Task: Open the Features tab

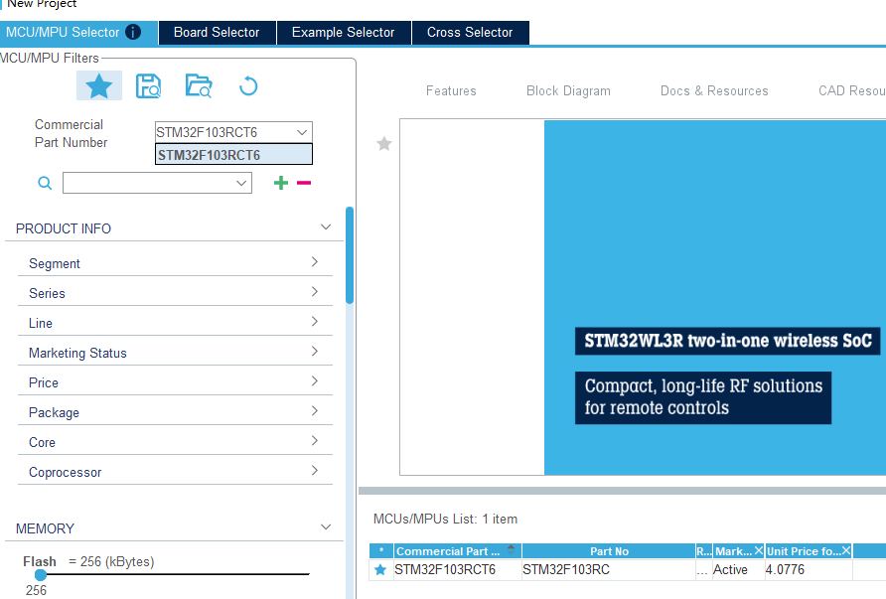Action: (451, 91)
